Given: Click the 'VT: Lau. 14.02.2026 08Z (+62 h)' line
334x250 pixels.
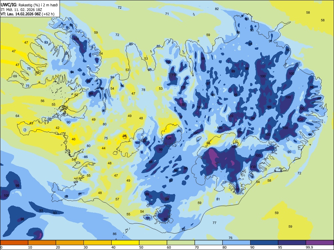Looking at the screenshot, I should 27,14.
